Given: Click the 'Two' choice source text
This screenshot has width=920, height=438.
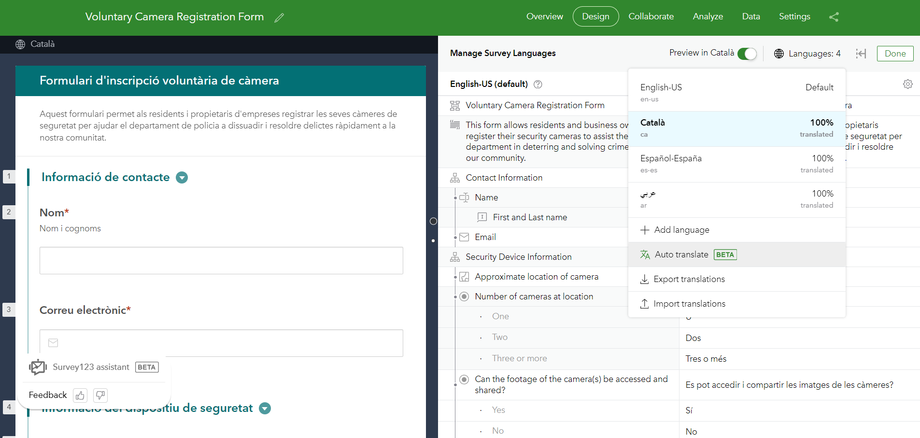Looking at the screenshot, I should pyautogui.click(x=499, y=337).
